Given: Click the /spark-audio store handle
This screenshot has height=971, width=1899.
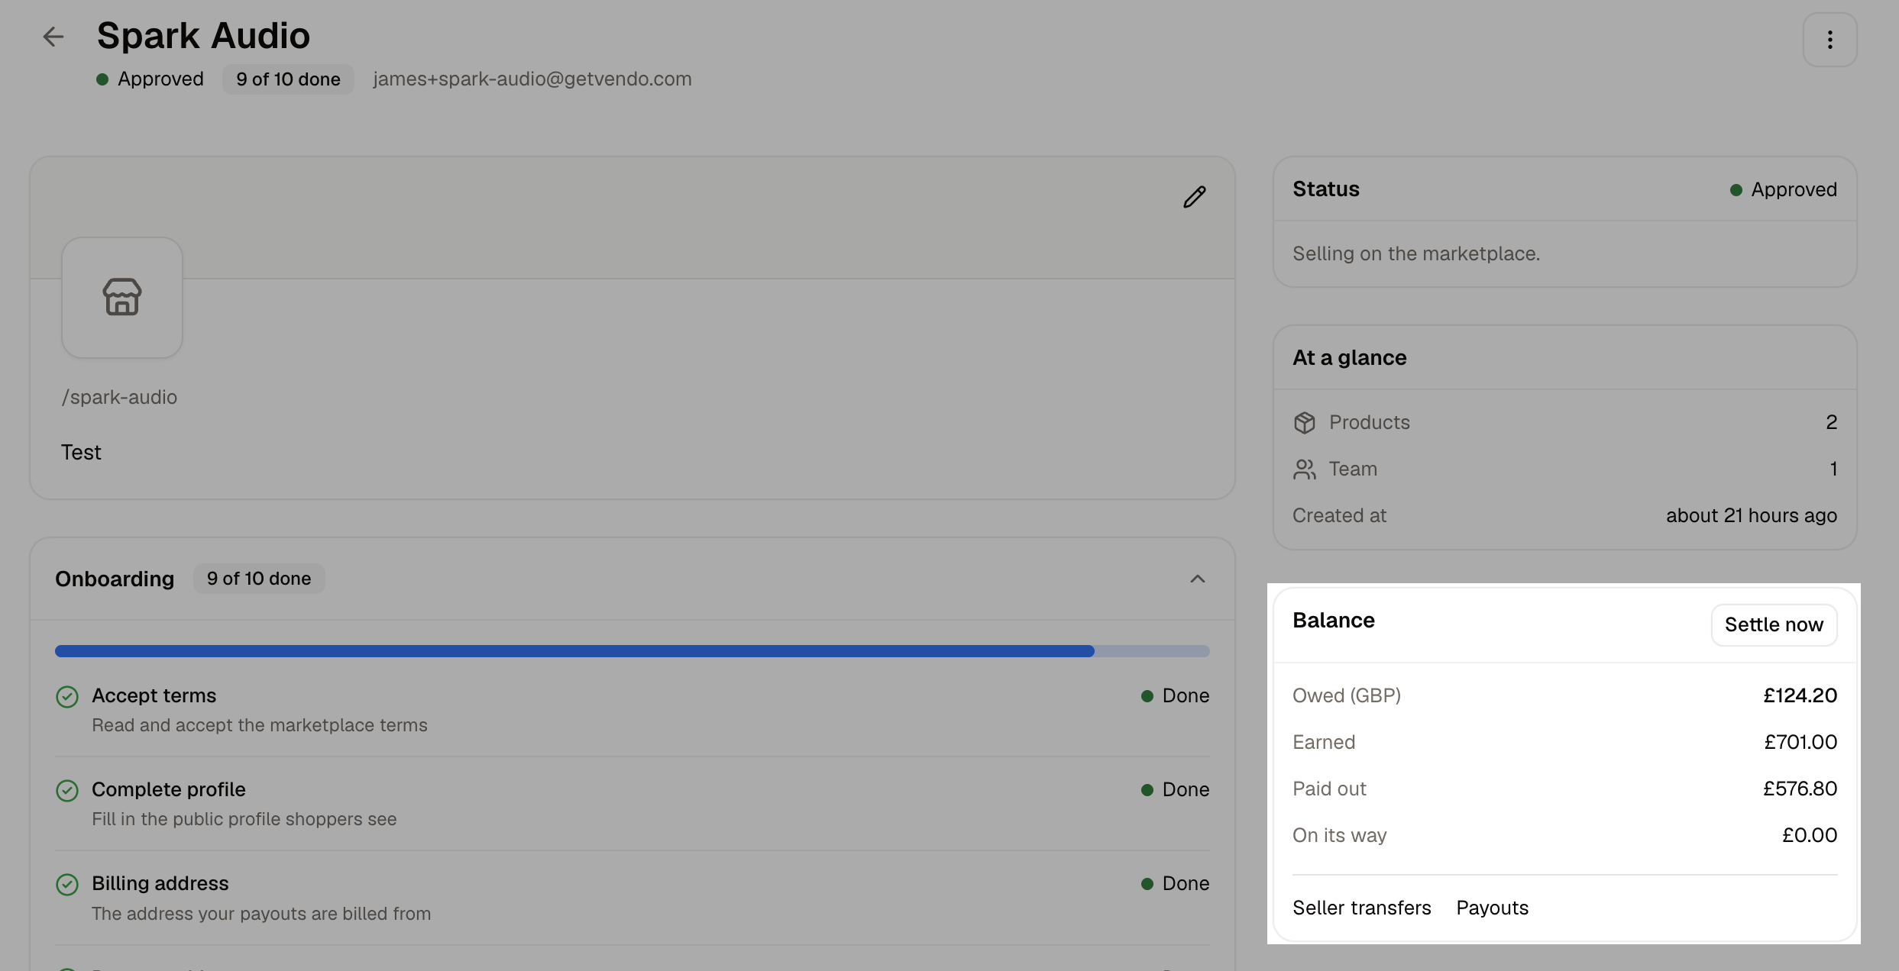Looking at the screenshot, I should [119, 398].
